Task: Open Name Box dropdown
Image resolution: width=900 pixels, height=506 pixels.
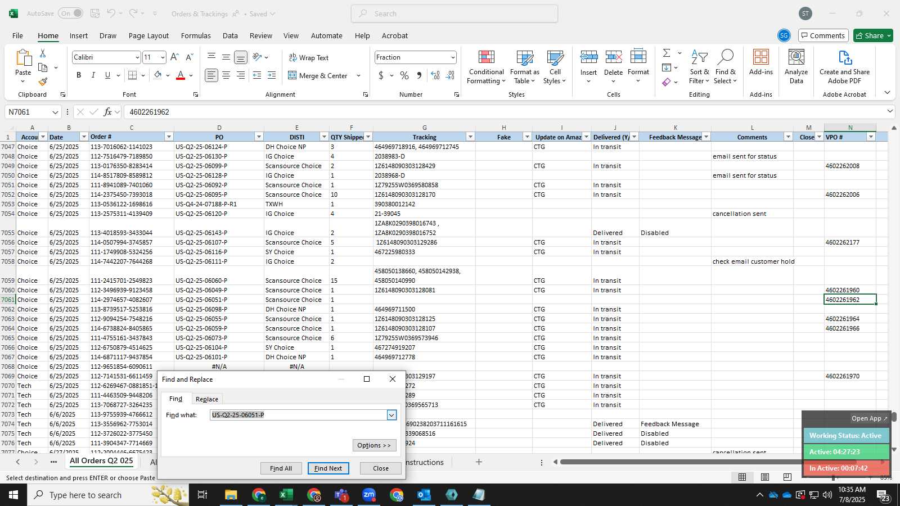Action: pos(55,112)
